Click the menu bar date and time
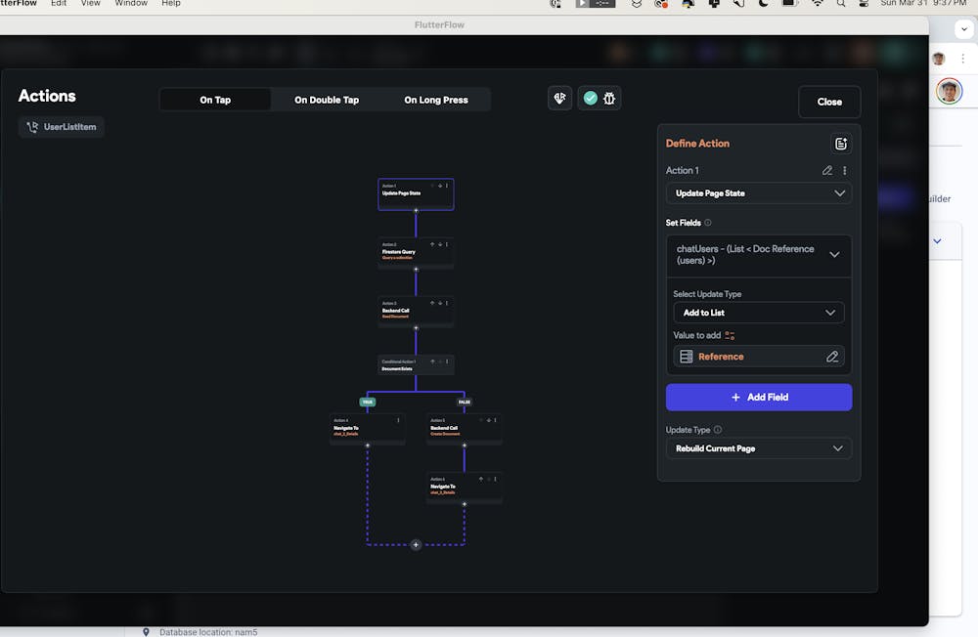Viewport: 978px width, 637px height. (923, 4)
